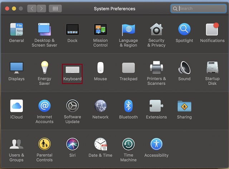Open Dock preferences
The width and height of the screenshot is (229, 169).
72,33
